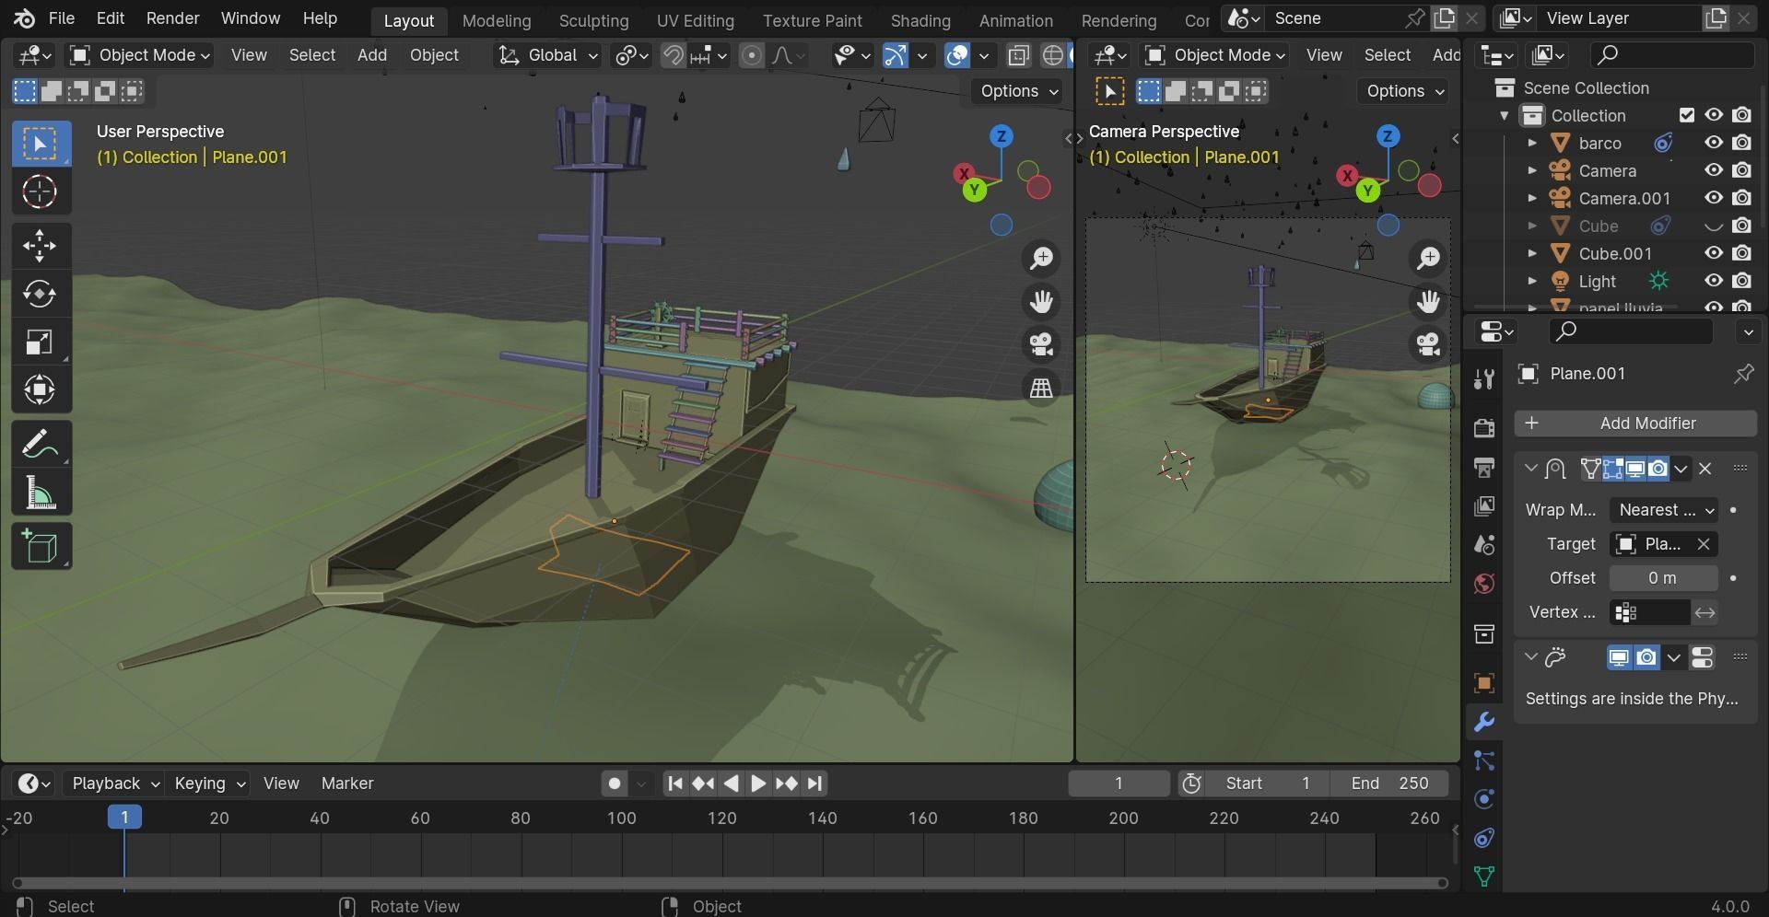
Task: Open the Marker menu in timeline
Action: pos(347,784)
